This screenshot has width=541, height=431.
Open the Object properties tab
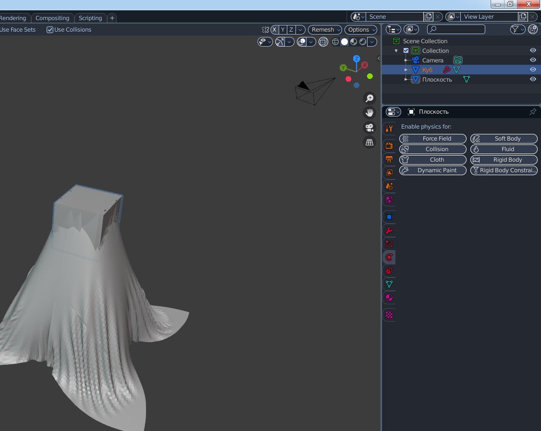(389, 217)
